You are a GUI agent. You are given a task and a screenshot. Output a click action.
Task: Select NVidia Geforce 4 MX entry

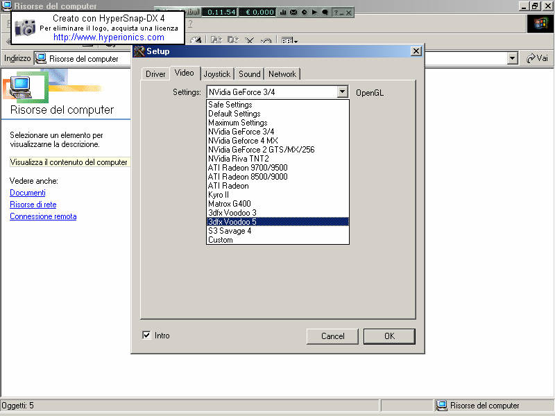(277, 141)
